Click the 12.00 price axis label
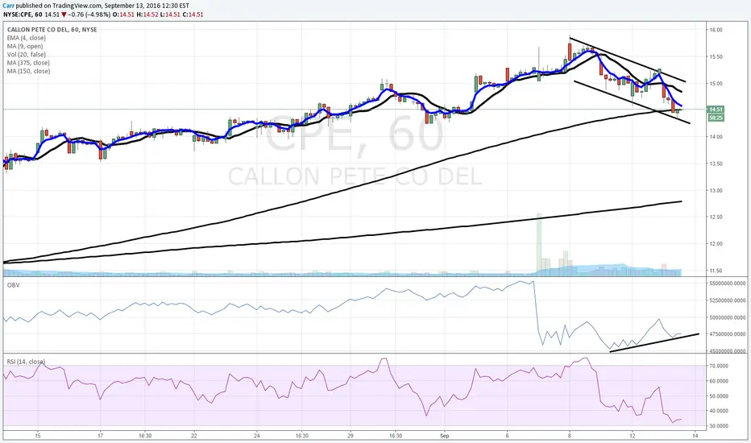This screenshot has height=443, width=751. pos(716,244)
